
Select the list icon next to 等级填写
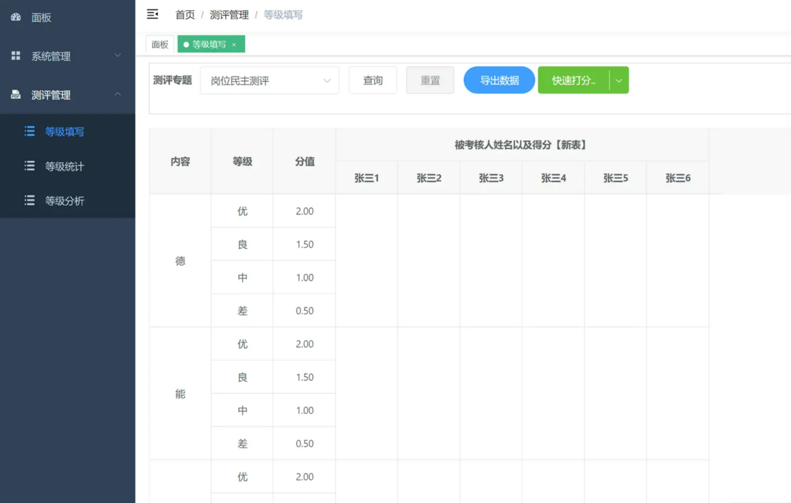point(29,131)
